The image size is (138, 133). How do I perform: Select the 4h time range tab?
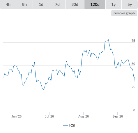(8, 4)
